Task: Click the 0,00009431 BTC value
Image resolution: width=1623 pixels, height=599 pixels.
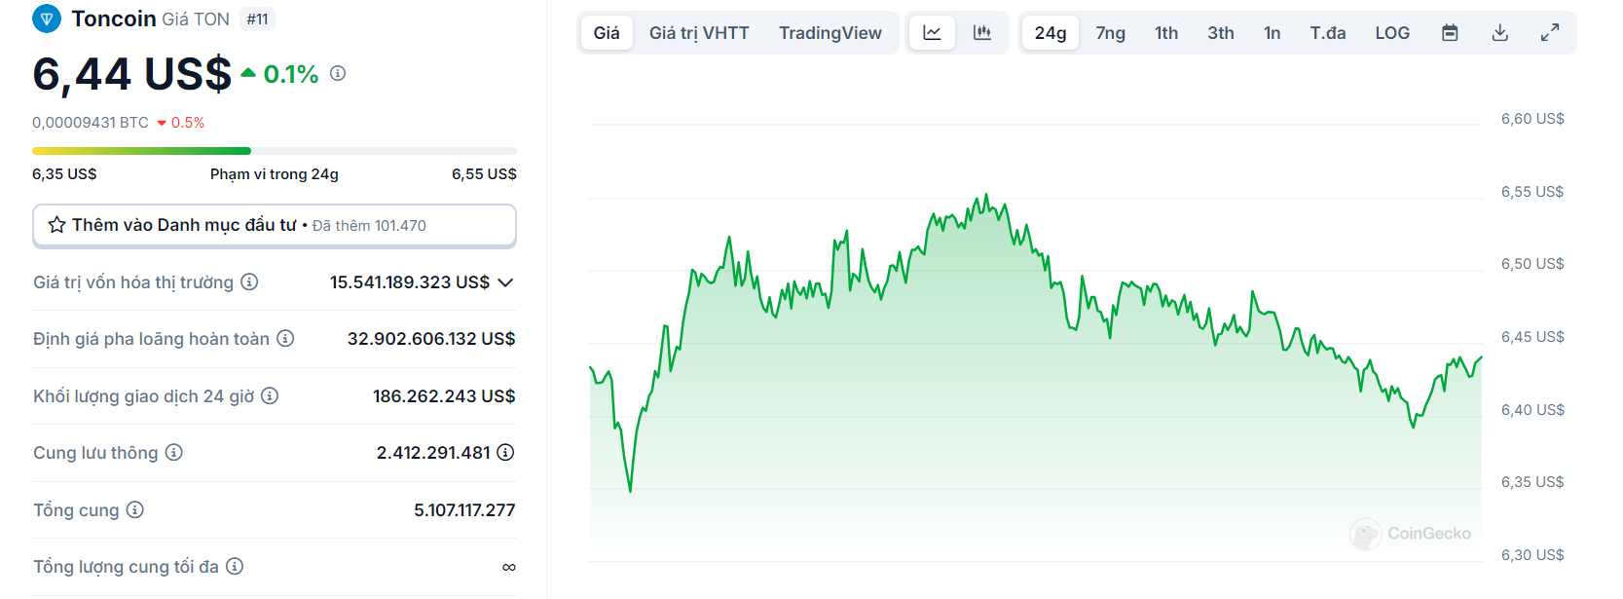Action: click(x=91, y=123)
